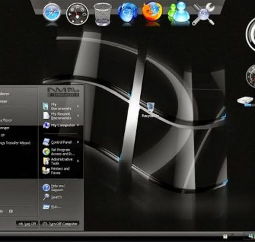Expand the All Programs arrow
The width and height of the screenshot is (255, 242).
(x=11, y=211)
